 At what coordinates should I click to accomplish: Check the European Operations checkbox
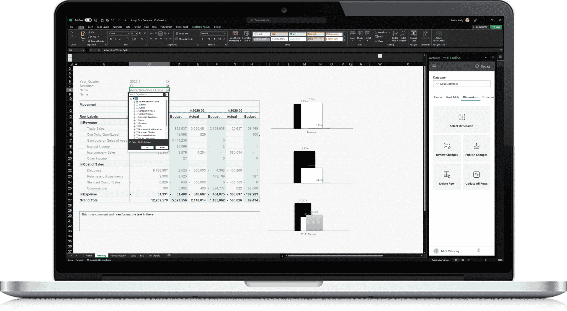click(137, 117)
